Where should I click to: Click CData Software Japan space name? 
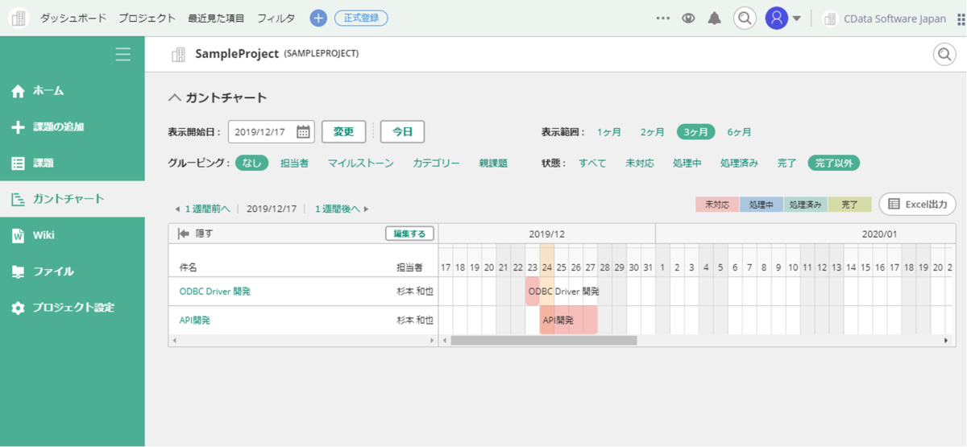pyautogui.click(x=894, y=19)
